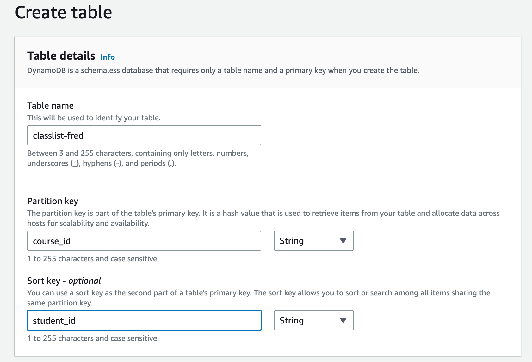
Task: Open the Partition key data type dropdown
Action: tap(313, 241)
